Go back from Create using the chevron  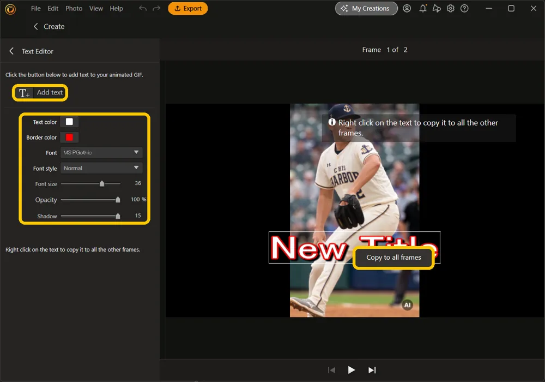point(35,26)
